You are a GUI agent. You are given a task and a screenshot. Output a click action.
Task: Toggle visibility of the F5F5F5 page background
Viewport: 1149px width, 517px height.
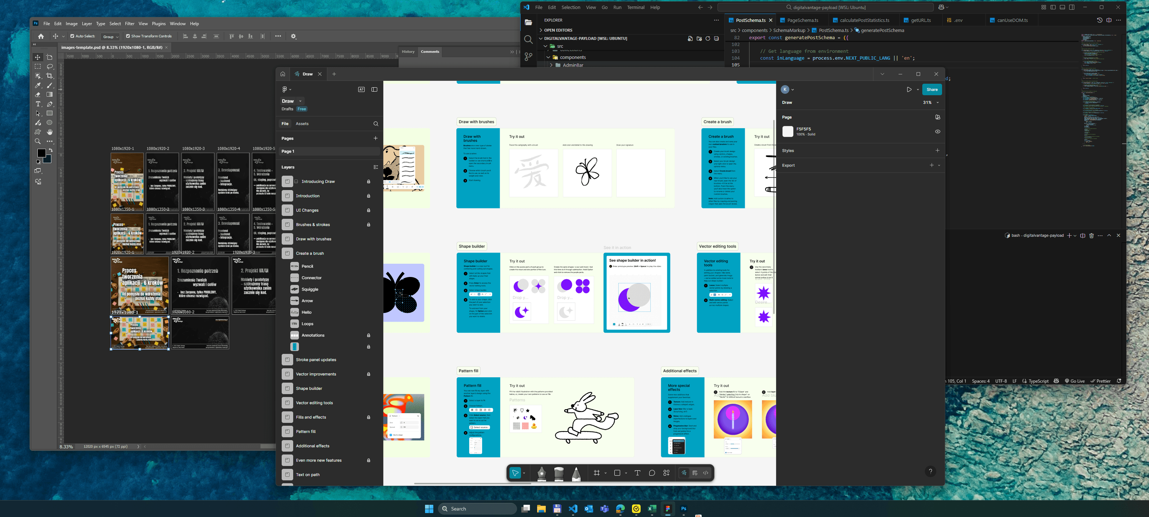(938, 131)
